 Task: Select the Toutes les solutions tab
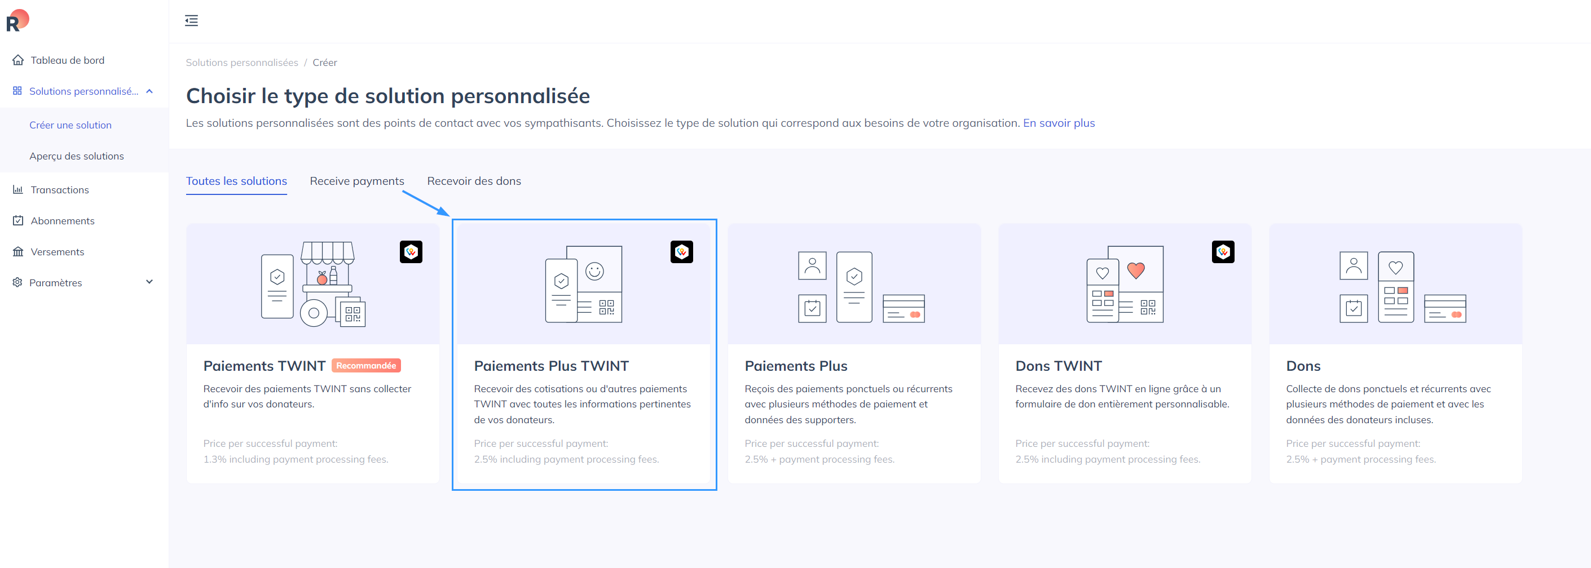[x=236, y=181]
